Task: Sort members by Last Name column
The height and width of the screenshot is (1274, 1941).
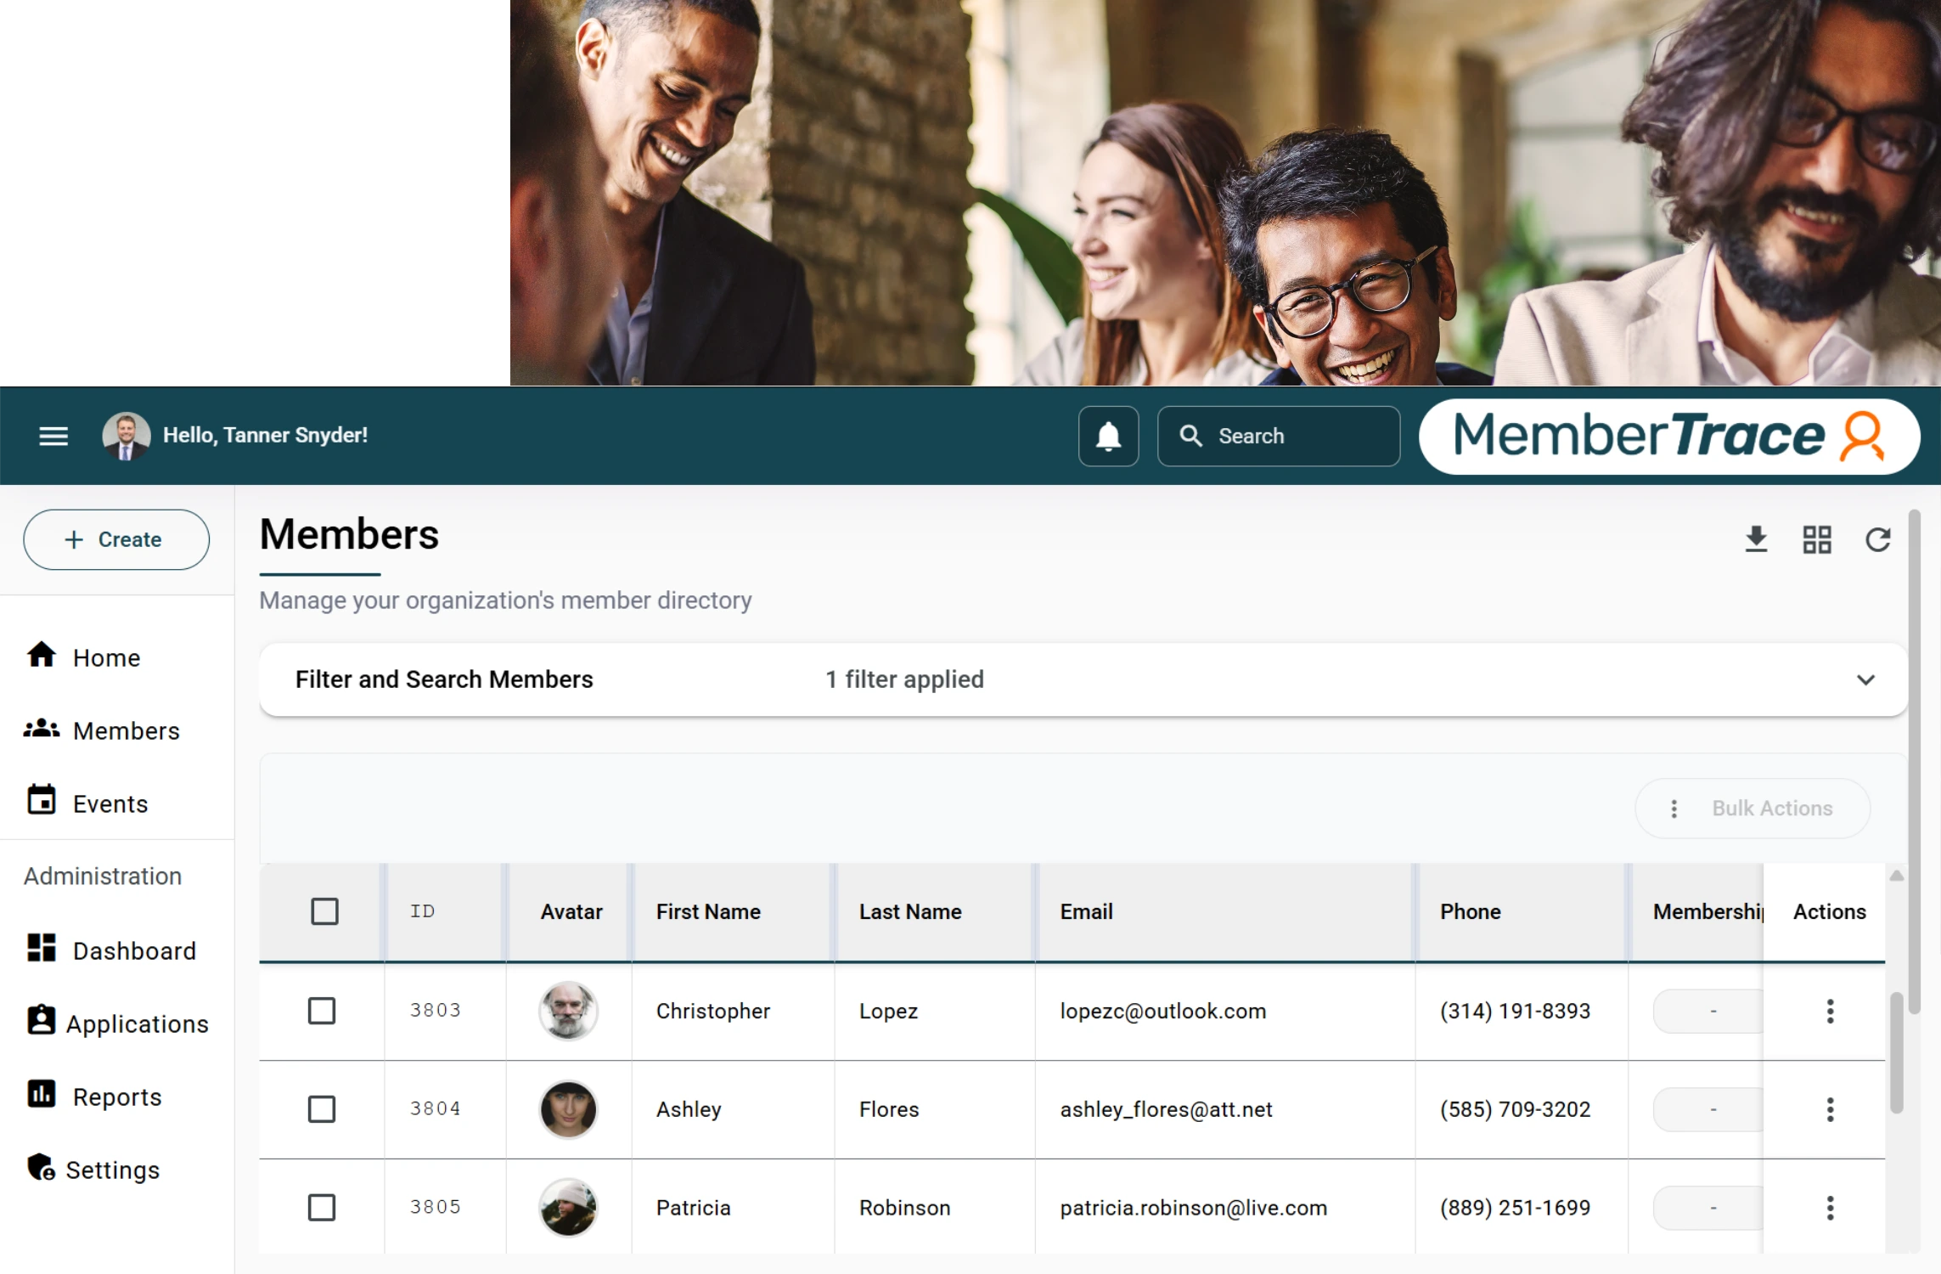Action: pos(910,911)
